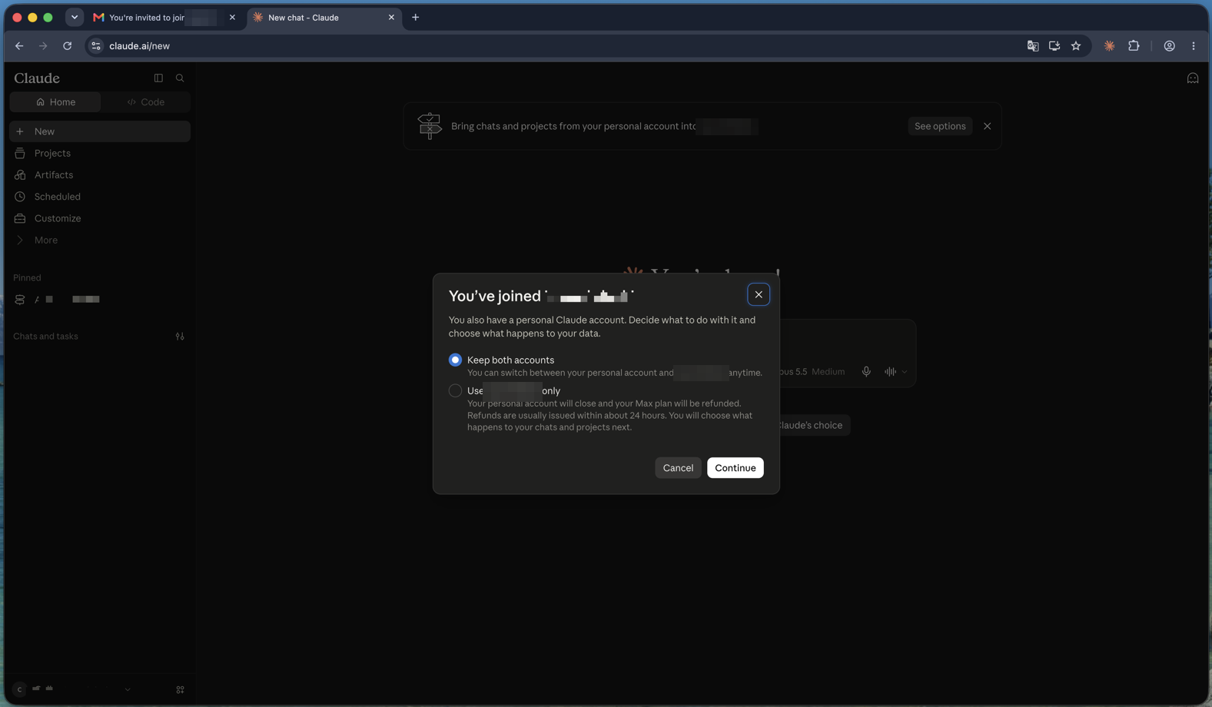Close the You've joined dialog with X

pyautogui.click(x=759, y=294)
